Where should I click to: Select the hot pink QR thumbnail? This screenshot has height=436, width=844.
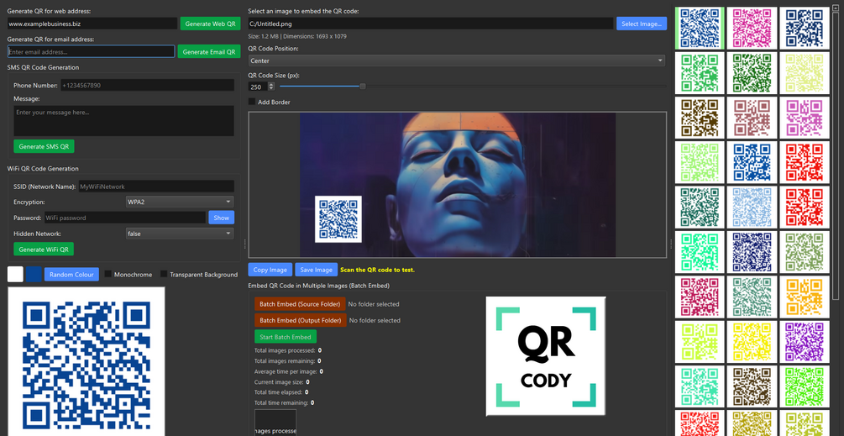(x=752, y=28)
